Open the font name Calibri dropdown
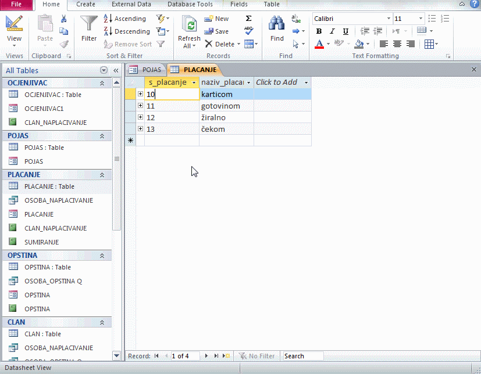 click(x=389, y=19)
